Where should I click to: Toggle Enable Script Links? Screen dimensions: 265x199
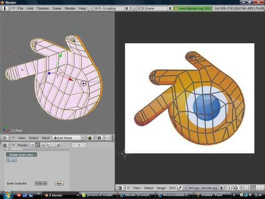(x=21, y=154)
